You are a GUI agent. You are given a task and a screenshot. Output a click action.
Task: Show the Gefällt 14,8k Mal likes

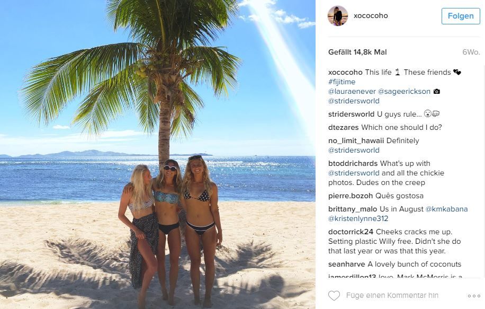357,52
